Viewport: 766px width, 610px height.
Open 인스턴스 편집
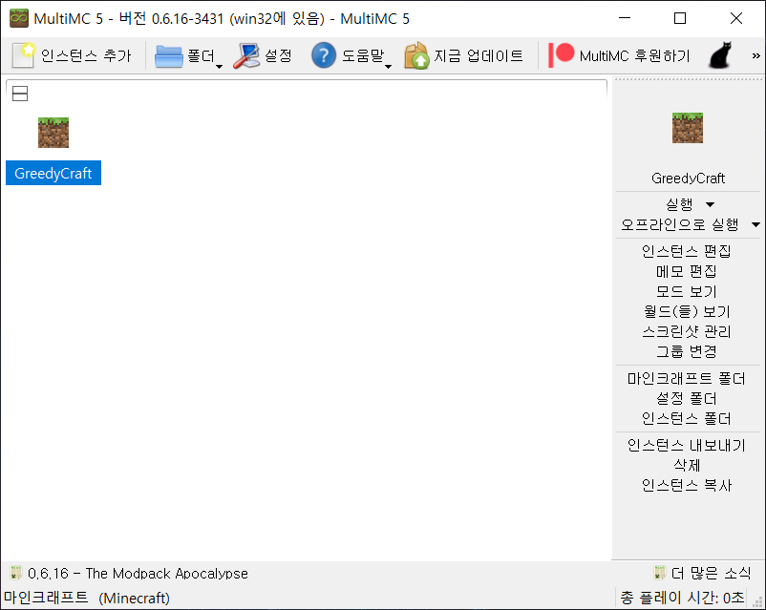click(x=687, y=251)
